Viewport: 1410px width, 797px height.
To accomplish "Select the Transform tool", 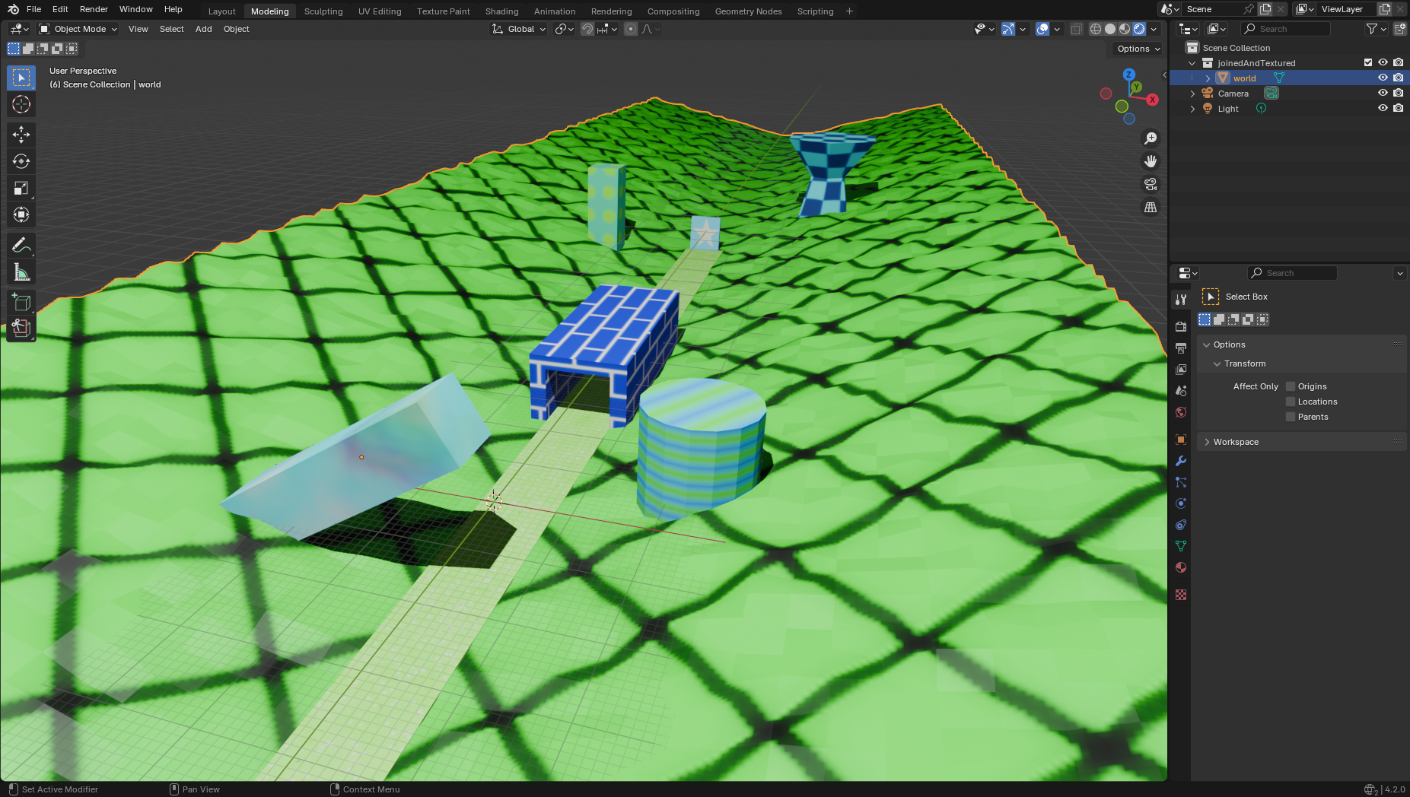I will 21,214.
